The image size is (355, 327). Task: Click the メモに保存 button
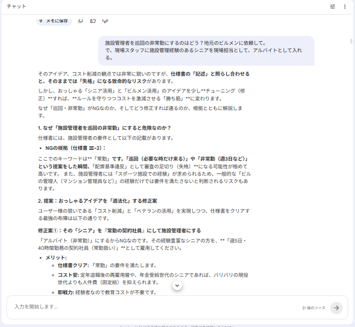coord(54,21)
